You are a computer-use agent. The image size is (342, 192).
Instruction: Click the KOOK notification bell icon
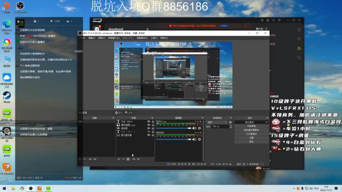(299, 29)
